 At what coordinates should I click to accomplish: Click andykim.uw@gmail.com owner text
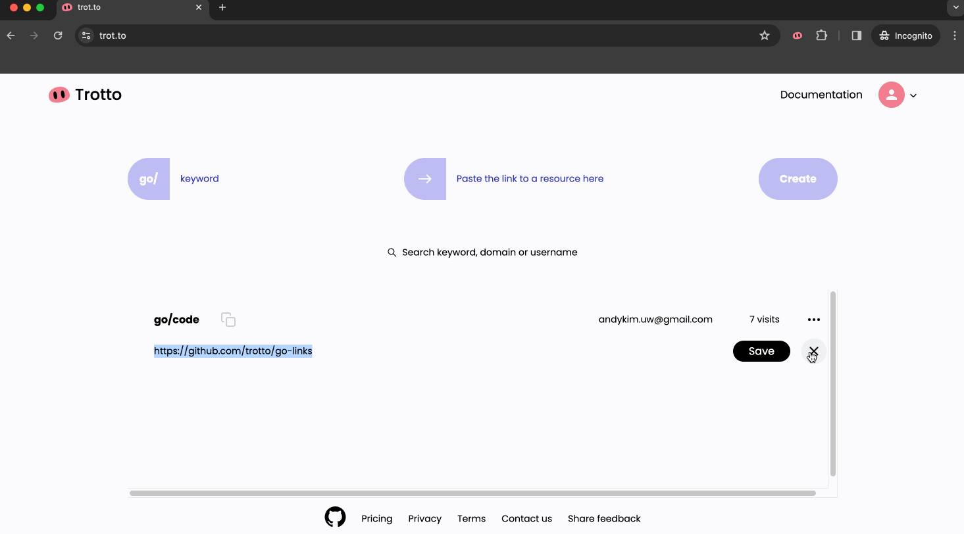click(655, 320)
